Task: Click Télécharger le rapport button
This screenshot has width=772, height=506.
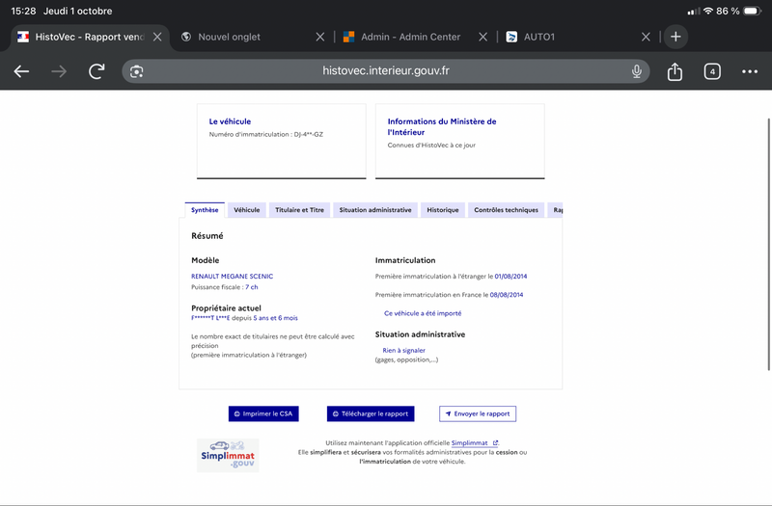Action: [x=371, y=413]
